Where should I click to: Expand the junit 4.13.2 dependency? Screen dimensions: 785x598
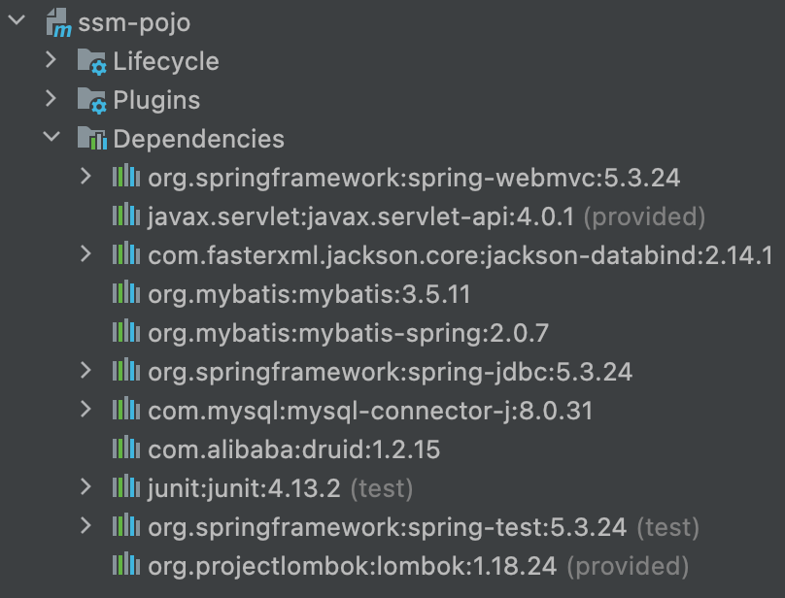(x=86, y=487)
